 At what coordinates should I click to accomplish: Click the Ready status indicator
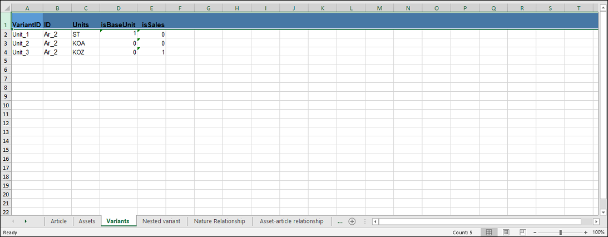[9, 233]
